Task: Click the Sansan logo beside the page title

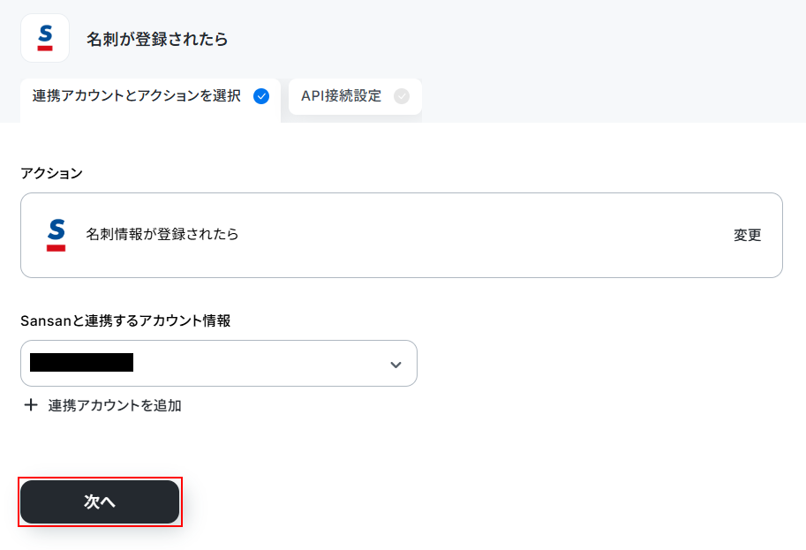Action: (x=45, y=38)
